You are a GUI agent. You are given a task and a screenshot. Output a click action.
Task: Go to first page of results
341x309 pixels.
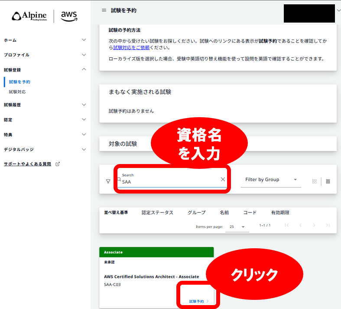coord(287,225)
